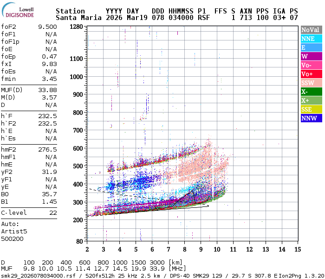Select the NoVal gray legend swatch
Viewport: 325px width, 279px height.
(310, 30)
